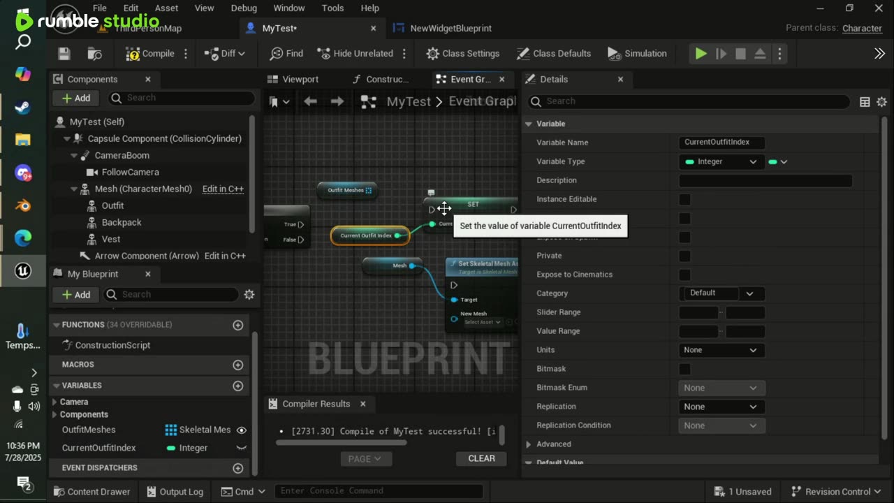Image resolution: width=894 pixels, height=503 pixels.
Task: Toggle eye visibility for OutfitMeshes variable
Action: [x=242, y=430]
